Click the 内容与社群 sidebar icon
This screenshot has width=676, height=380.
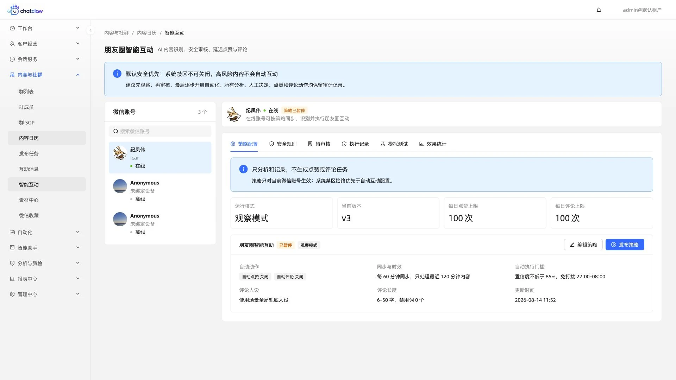[x=12, y=75]
